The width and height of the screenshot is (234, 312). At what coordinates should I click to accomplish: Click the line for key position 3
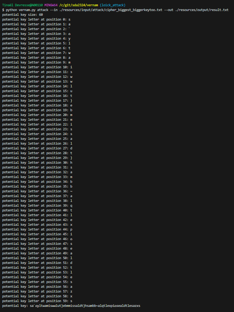[36, 34]
